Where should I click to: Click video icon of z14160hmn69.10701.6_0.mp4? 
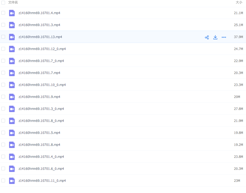(12, 169)
